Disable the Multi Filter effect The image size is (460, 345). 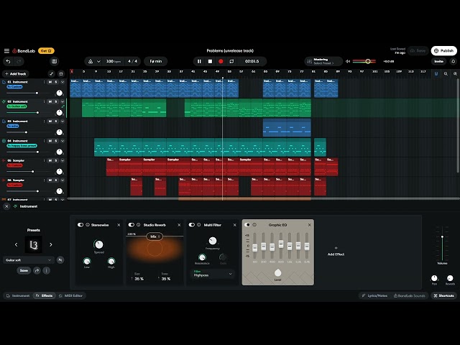192,225
